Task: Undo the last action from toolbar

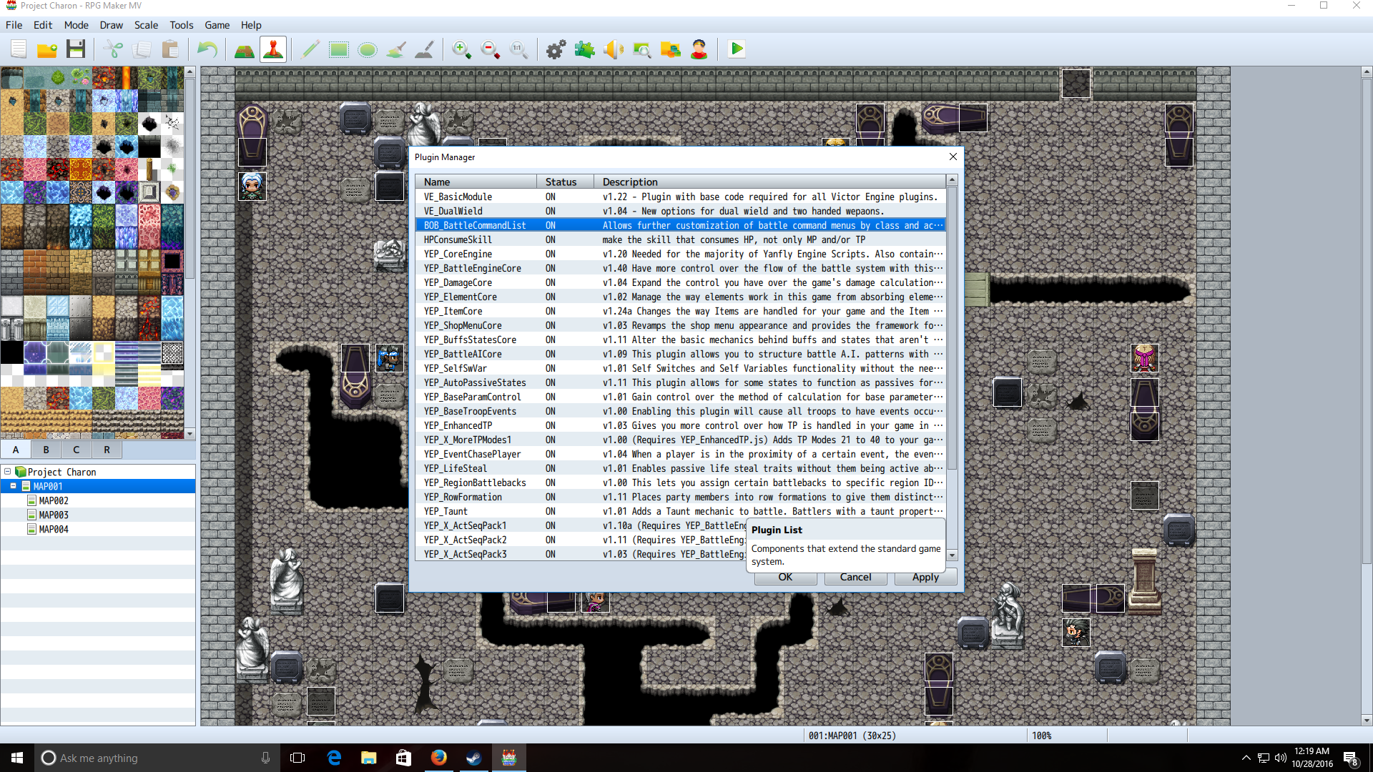Action: coord(207,49)
